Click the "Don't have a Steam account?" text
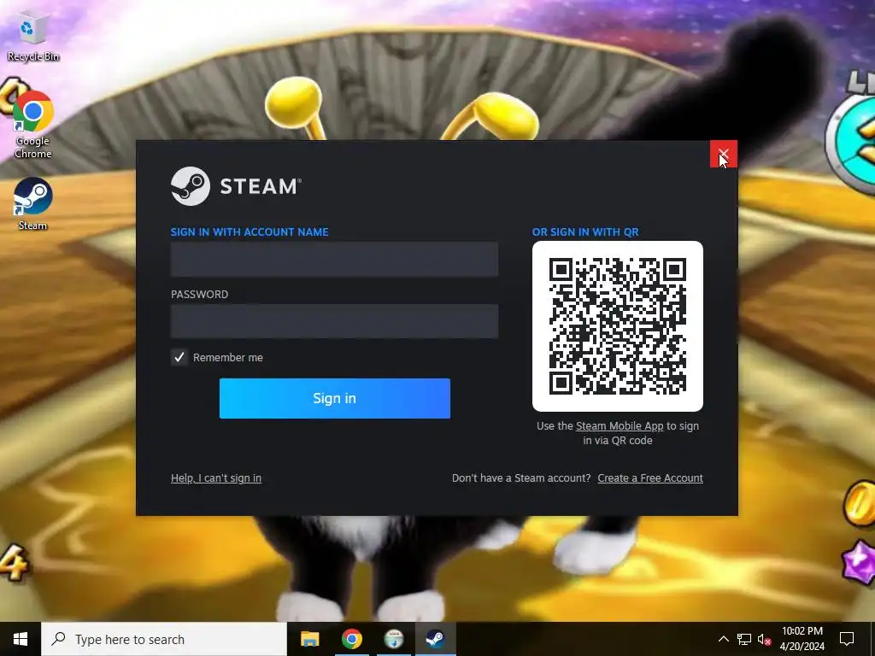875x656 pixels. tap(521, 478)
